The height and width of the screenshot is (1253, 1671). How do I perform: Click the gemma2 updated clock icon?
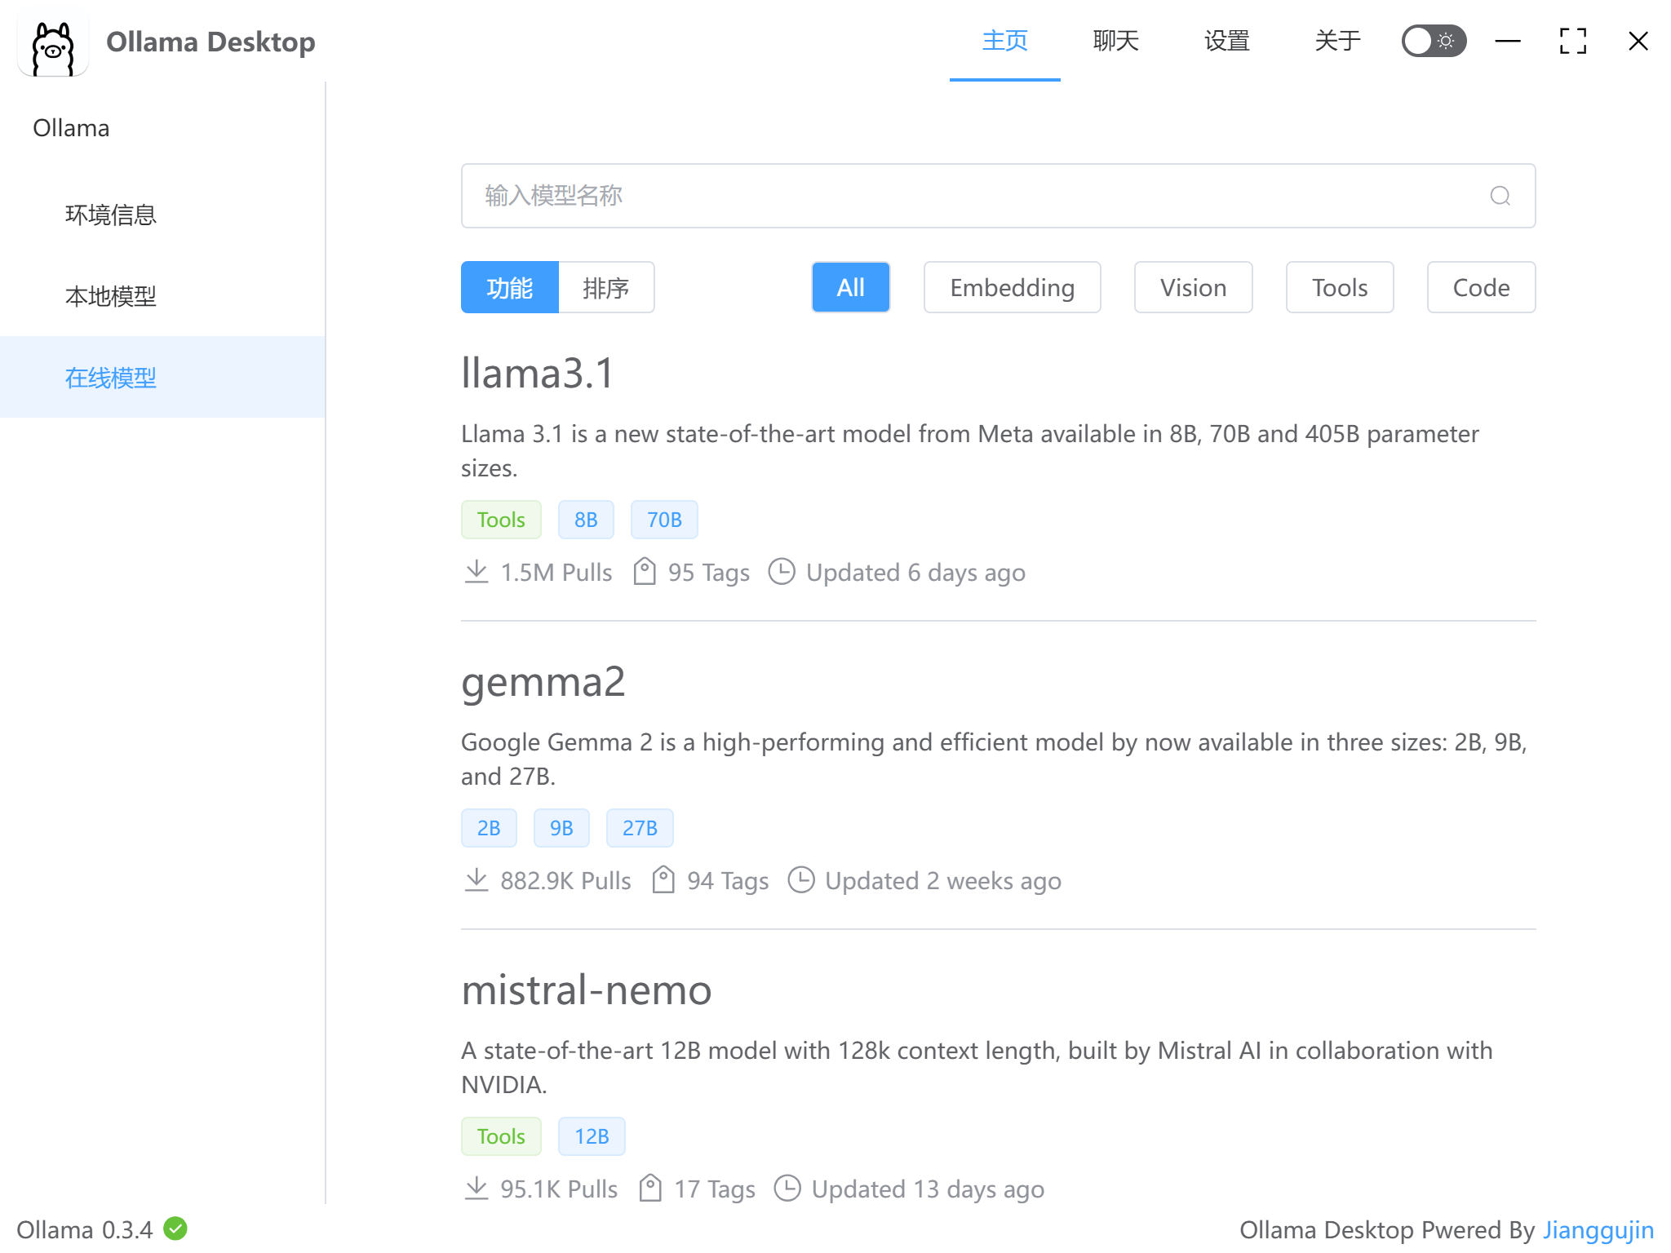click(801, 880)
